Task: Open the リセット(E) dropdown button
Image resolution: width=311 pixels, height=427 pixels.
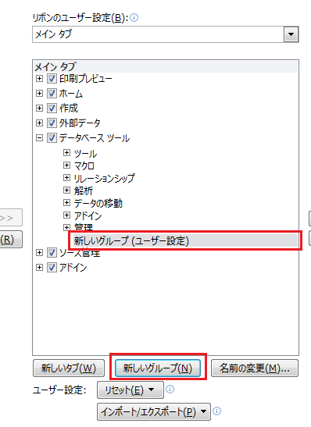Action: coord(130,390)
